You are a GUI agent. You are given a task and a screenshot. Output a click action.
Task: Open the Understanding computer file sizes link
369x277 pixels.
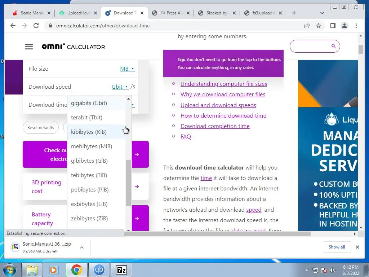click(x=223, y=84)
